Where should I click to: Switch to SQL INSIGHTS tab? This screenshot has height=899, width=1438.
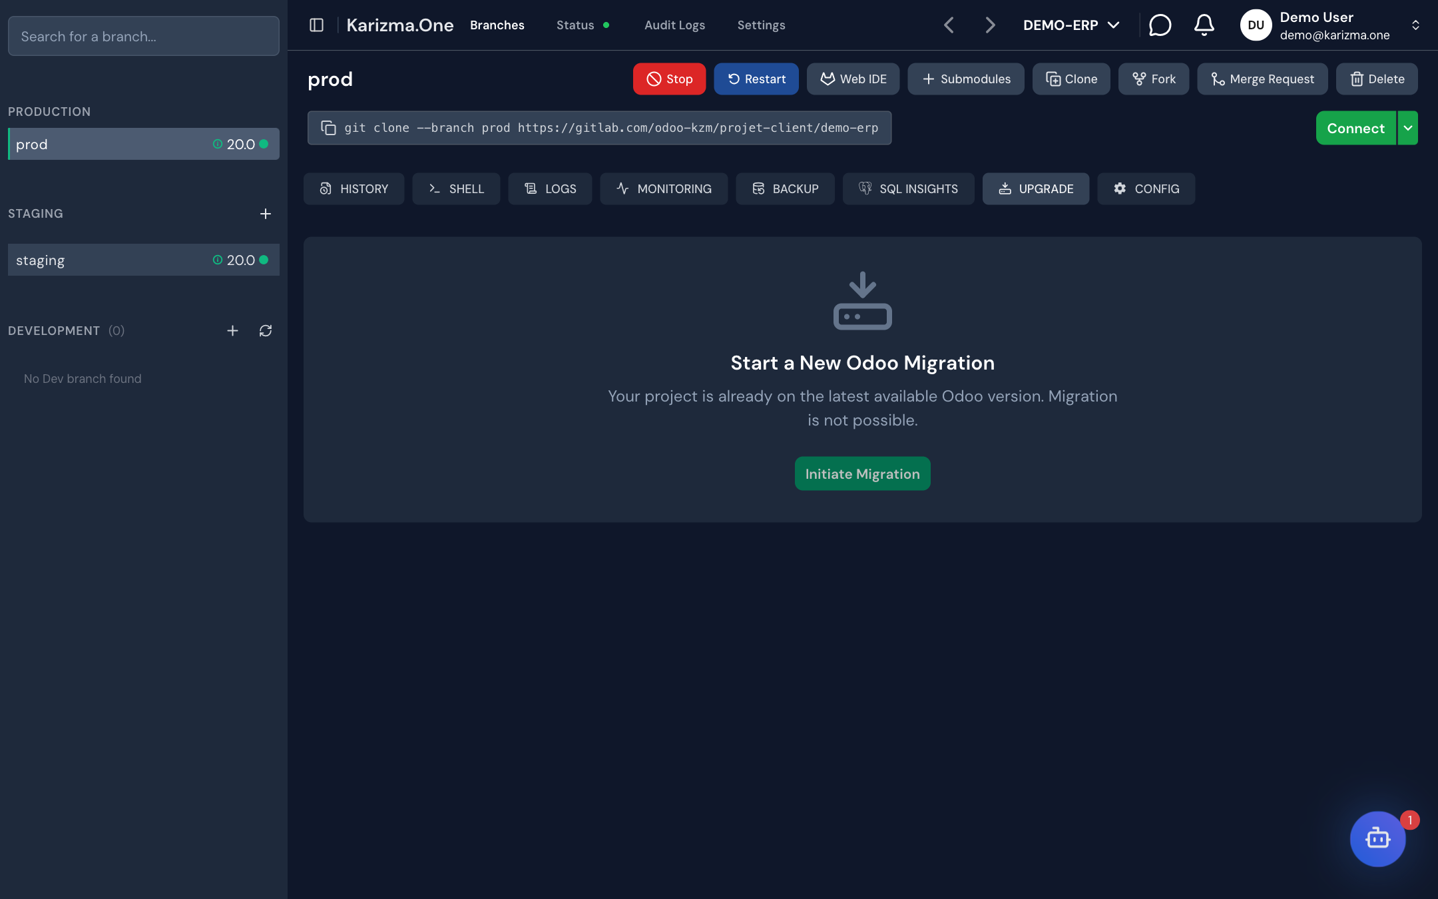[x=908, y=189]
